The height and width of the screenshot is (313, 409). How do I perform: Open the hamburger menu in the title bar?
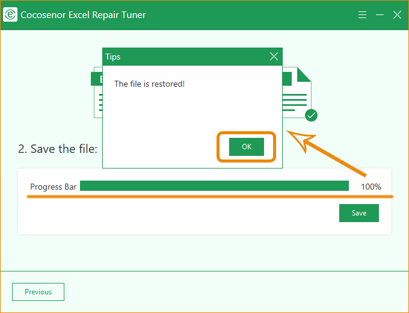coord(362,15)
